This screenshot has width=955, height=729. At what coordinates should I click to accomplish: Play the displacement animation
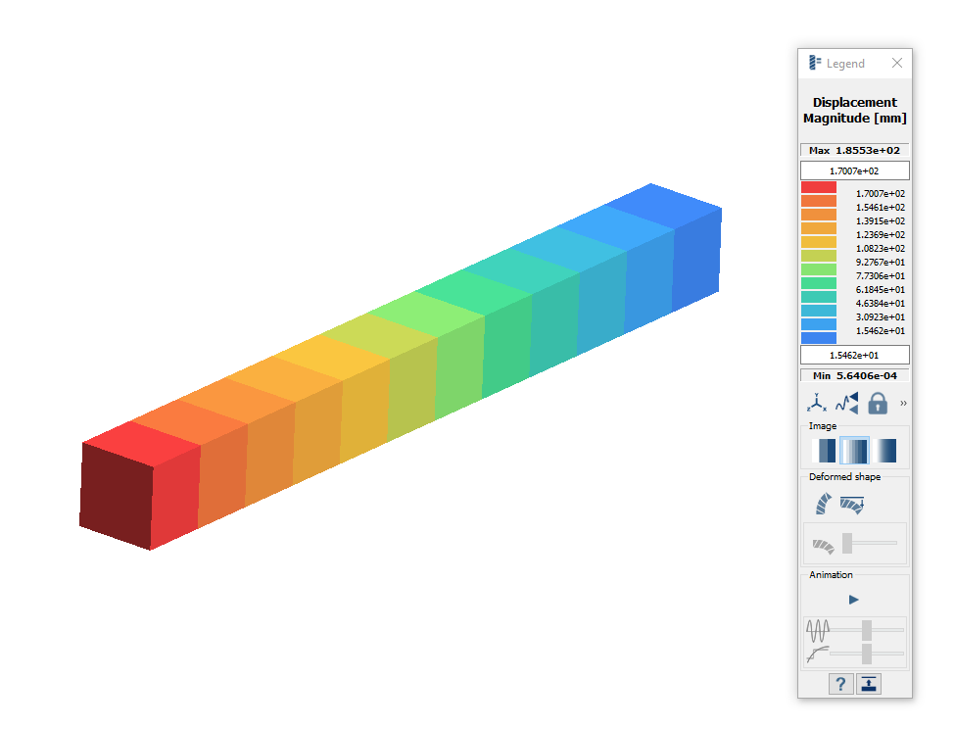pyautogui.click(x=854, y=599)
